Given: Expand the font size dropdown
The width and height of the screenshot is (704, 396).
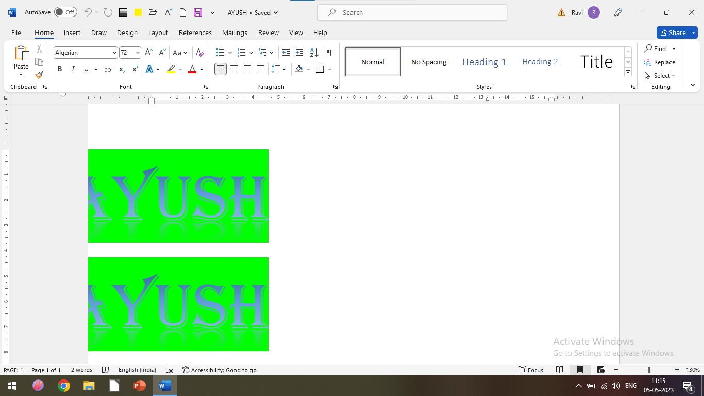Looking at the screenshot, I should pyautogui.click(x=138, y=53).
